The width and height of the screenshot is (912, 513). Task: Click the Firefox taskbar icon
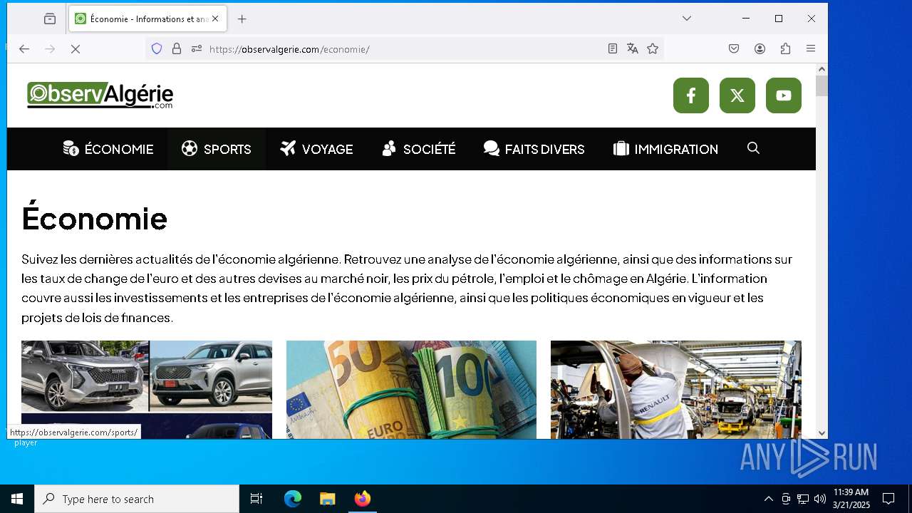[x=363, y=499]
